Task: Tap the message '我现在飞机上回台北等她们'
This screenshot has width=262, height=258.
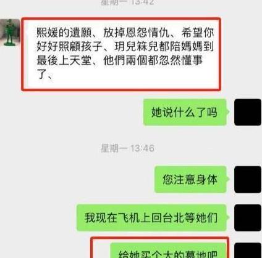Action: 151,218
